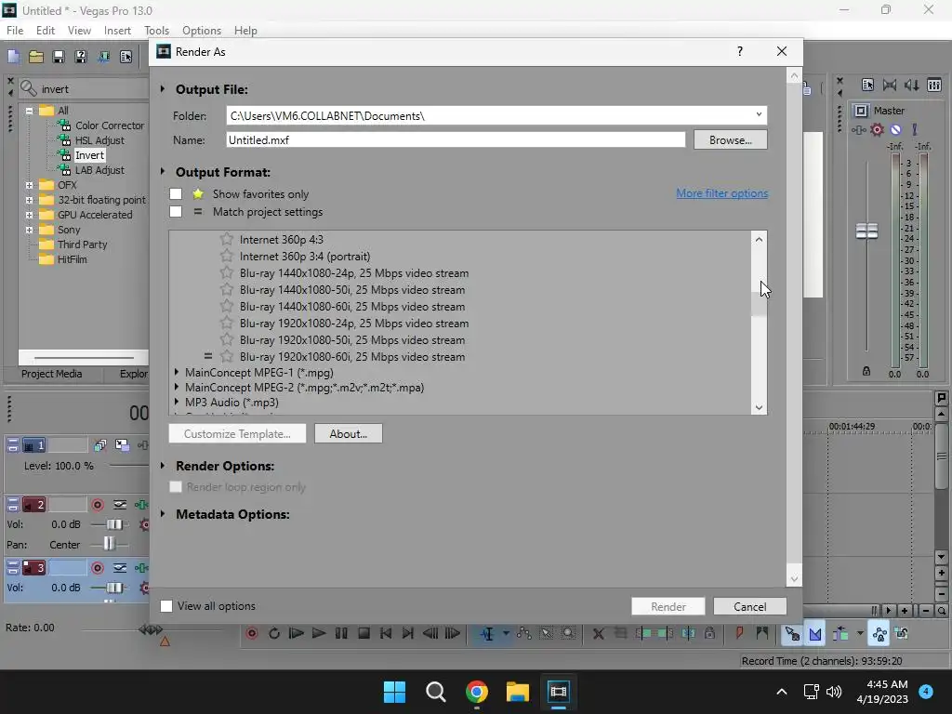Expand MainConcept MPEG-2 format group
Viewport: 952px width, 714px height.
[x=176, y=386]
